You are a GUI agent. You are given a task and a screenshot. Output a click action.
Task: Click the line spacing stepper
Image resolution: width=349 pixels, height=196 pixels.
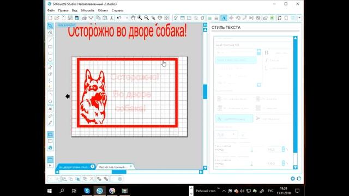click(284, 163)
